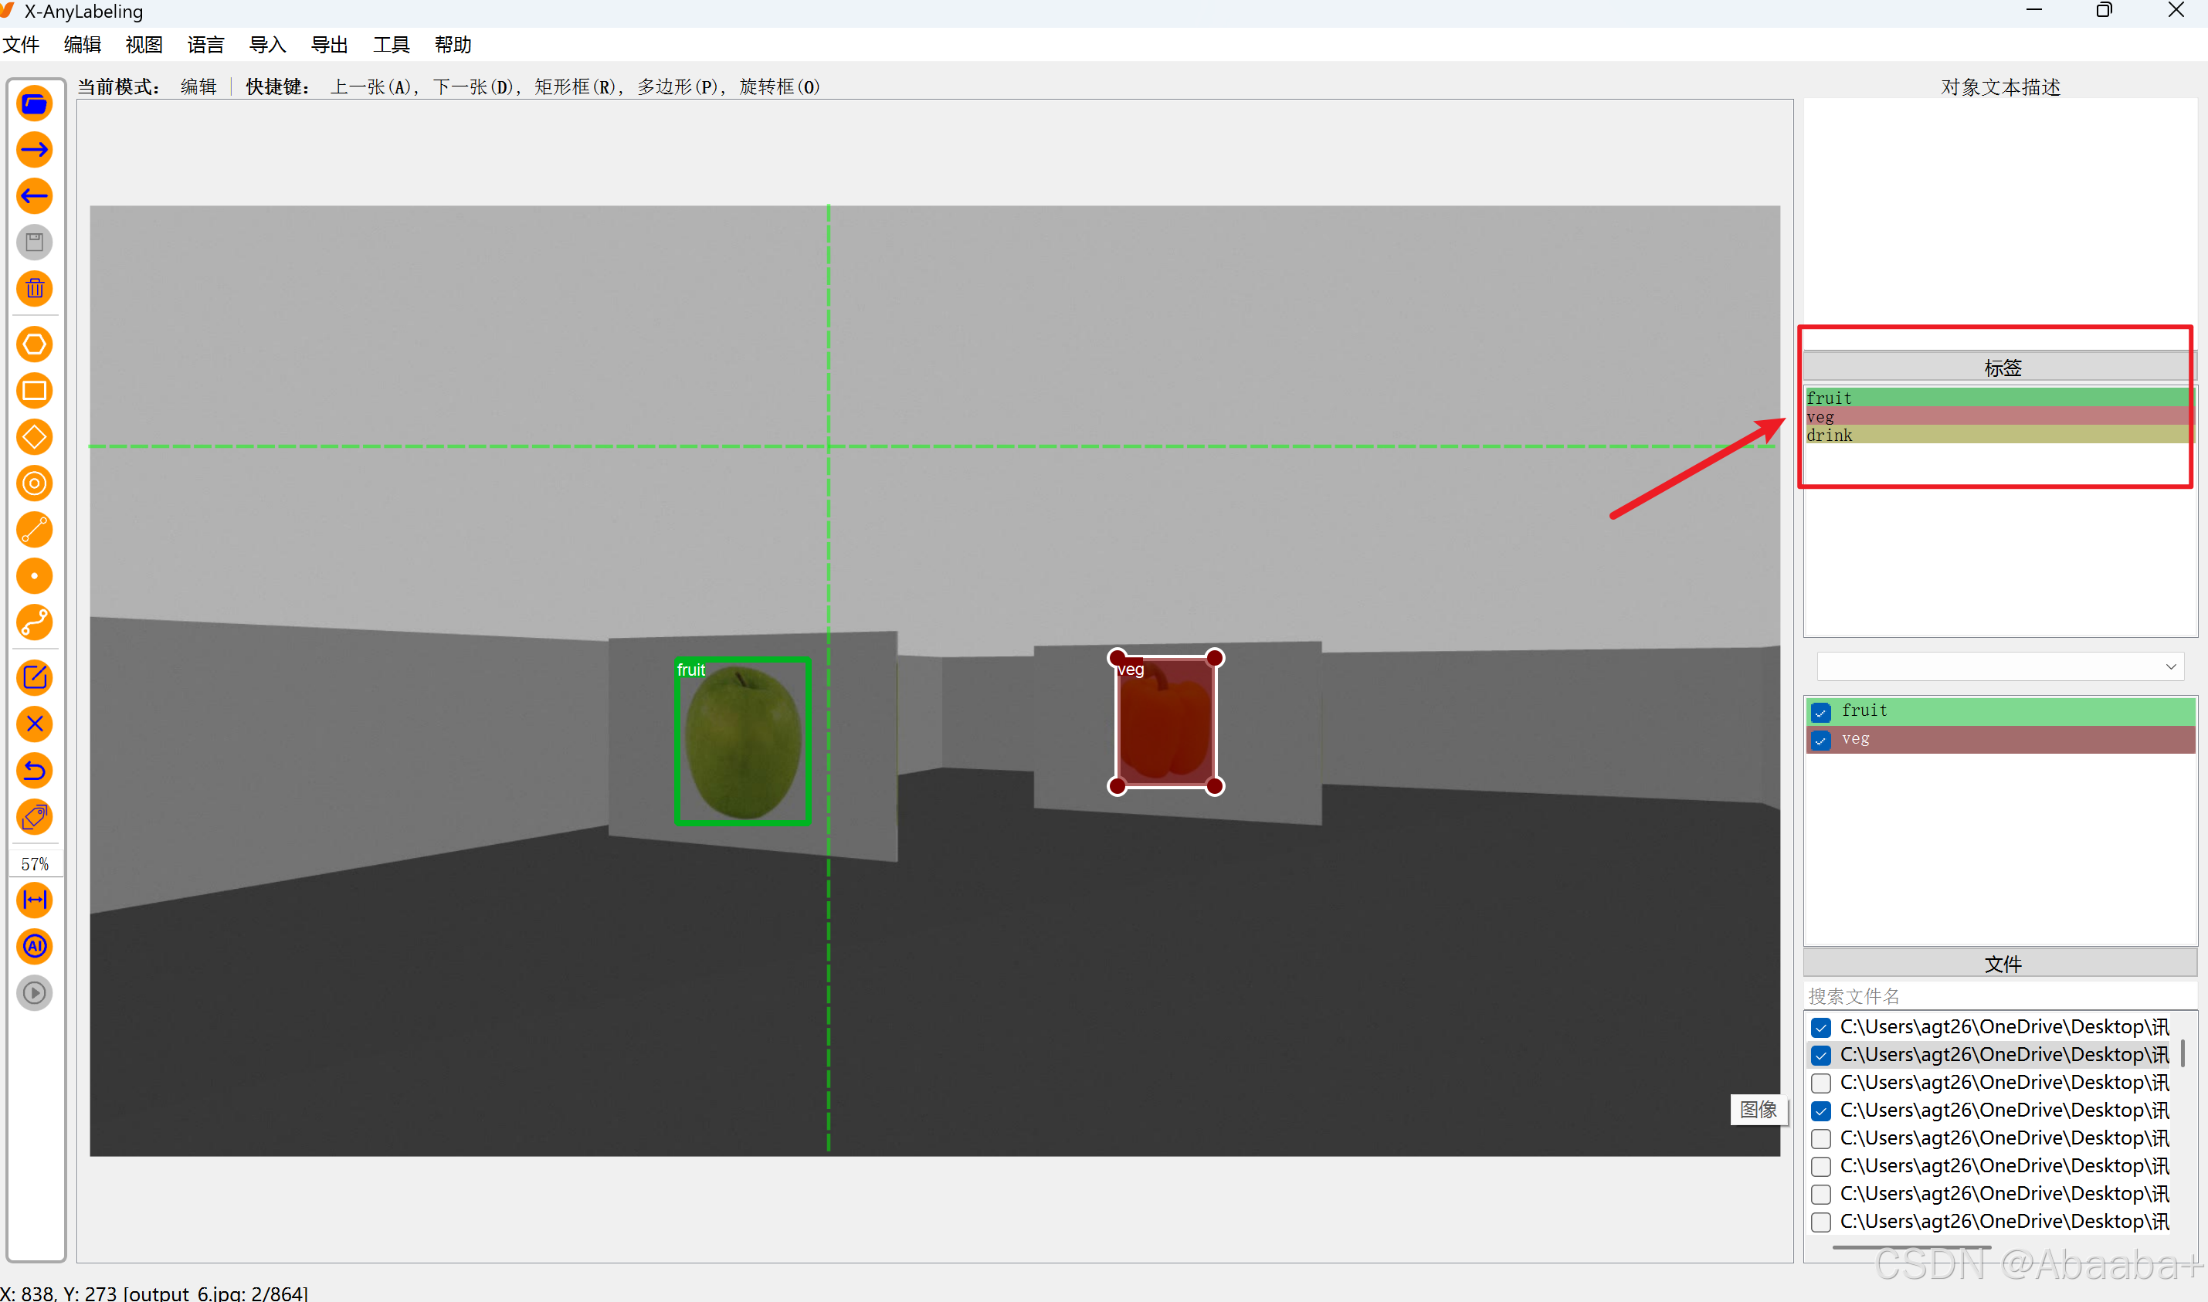Open the 工具 tools menu
Image resolution: width=2208 pixels, height=1302 pixels.
click(390, 45)
